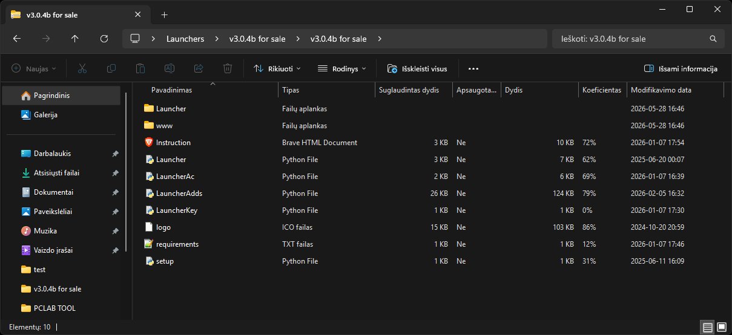Select the LauncherAc file name
732x335 pixels.
[x=175, y=177]
